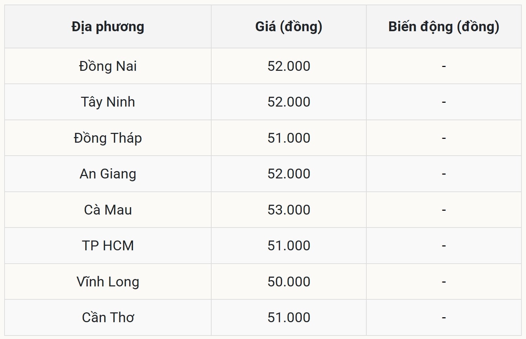Select the Vĩnh Long cell
The height and width of the screenshot is (339, 526).
pos(108,282)
